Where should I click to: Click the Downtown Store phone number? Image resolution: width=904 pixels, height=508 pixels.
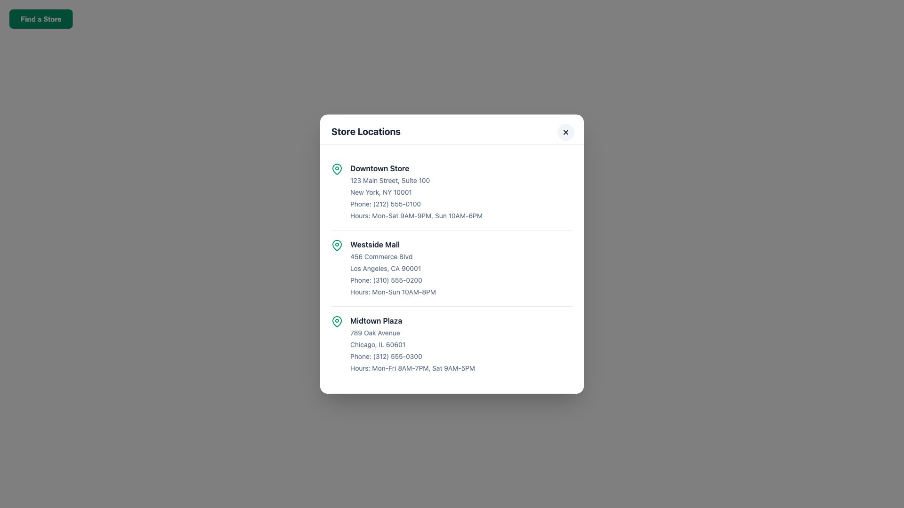[385, 204]
